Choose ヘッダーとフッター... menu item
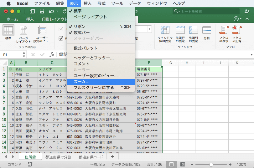Viewport: 254px width, 168px height. coord(101,58)
